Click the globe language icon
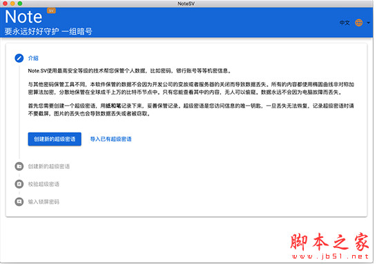 click(x=359, y=23)
